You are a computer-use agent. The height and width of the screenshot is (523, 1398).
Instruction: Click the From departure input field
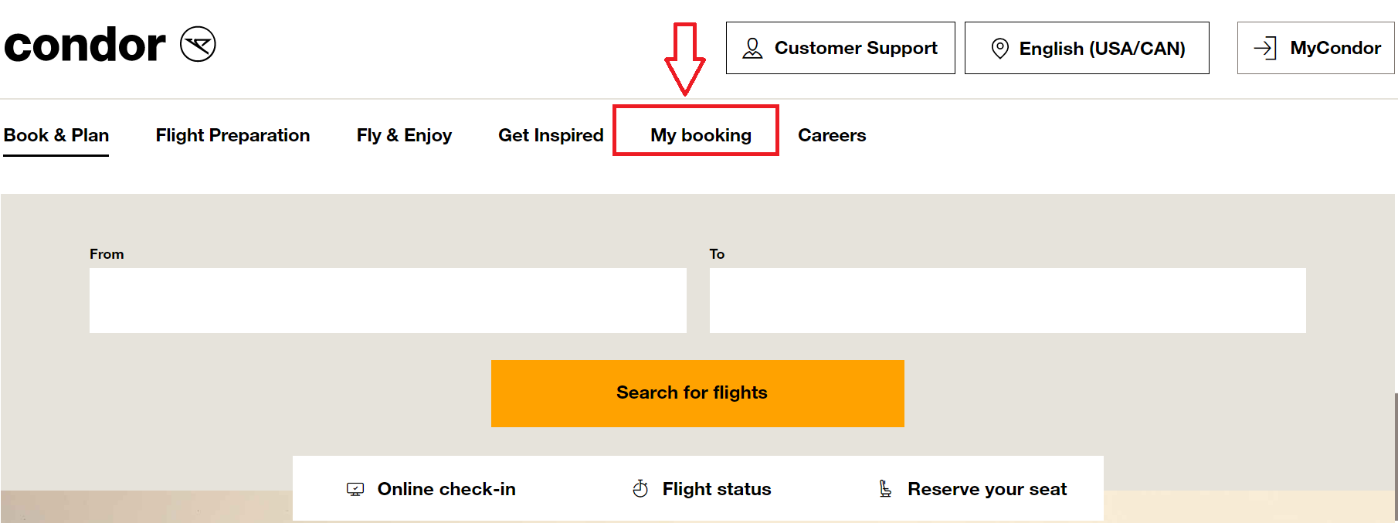click(388, 301)
